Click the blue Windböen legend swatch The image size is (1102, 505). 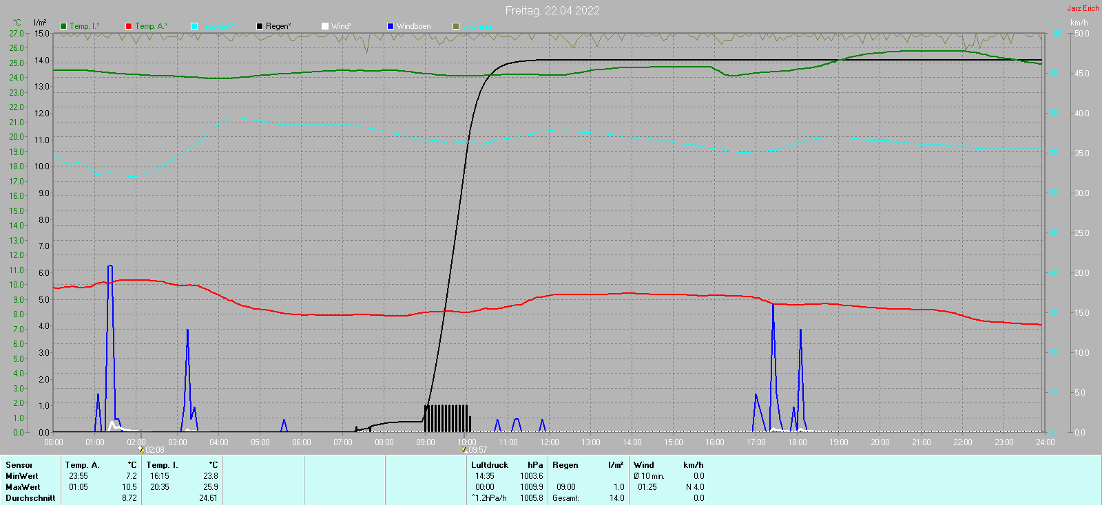click(391, 26)
